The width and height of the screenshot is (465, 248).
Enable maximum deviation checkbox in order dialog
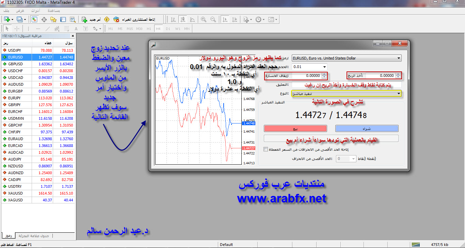(x=266, y=149)
